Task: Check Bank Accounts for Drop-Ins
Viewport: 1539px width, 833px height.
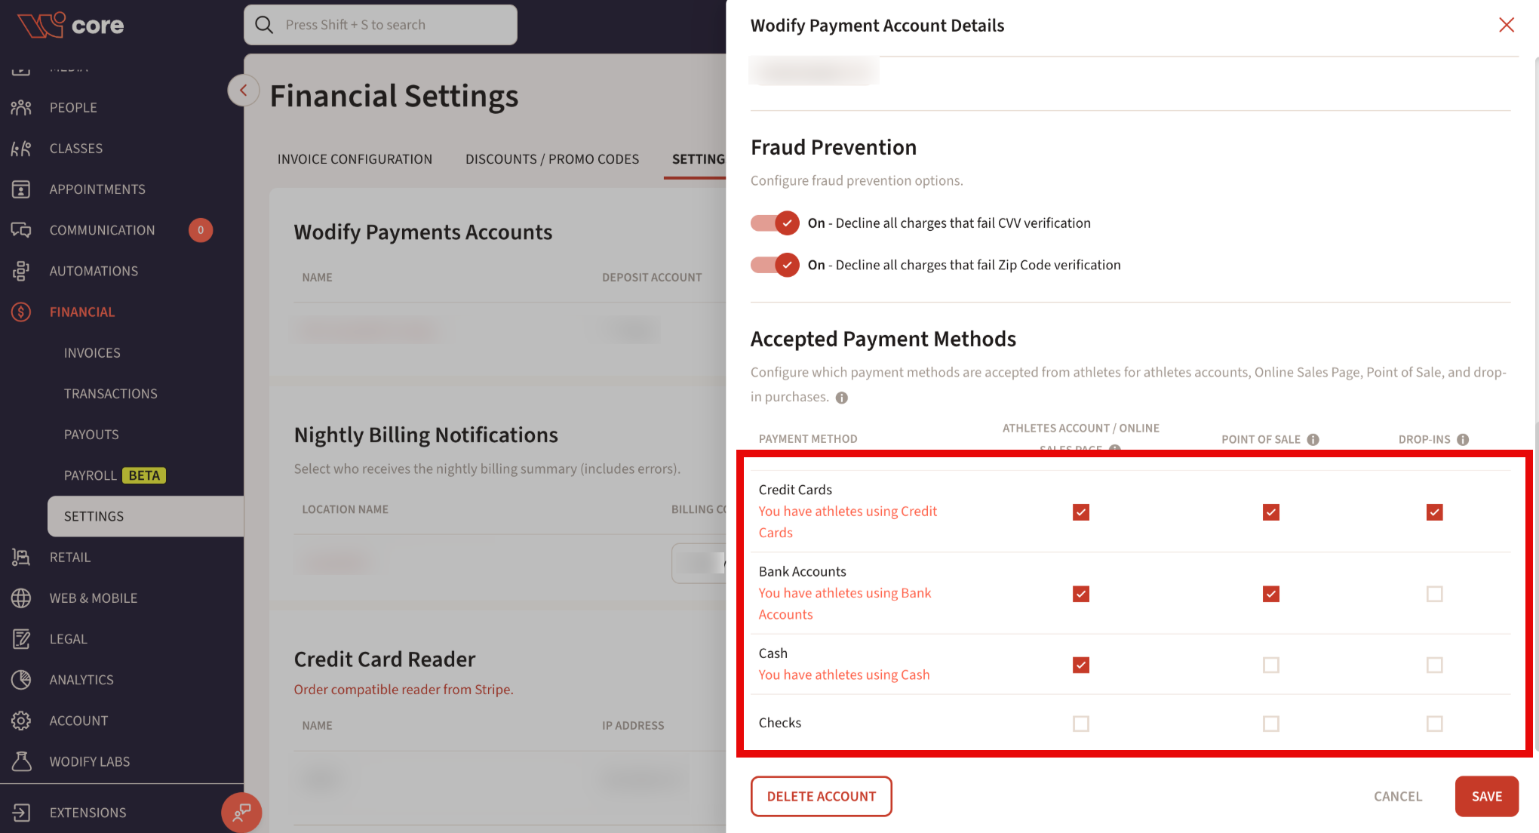Action: pyautogui.click(x=1435, y=594)
